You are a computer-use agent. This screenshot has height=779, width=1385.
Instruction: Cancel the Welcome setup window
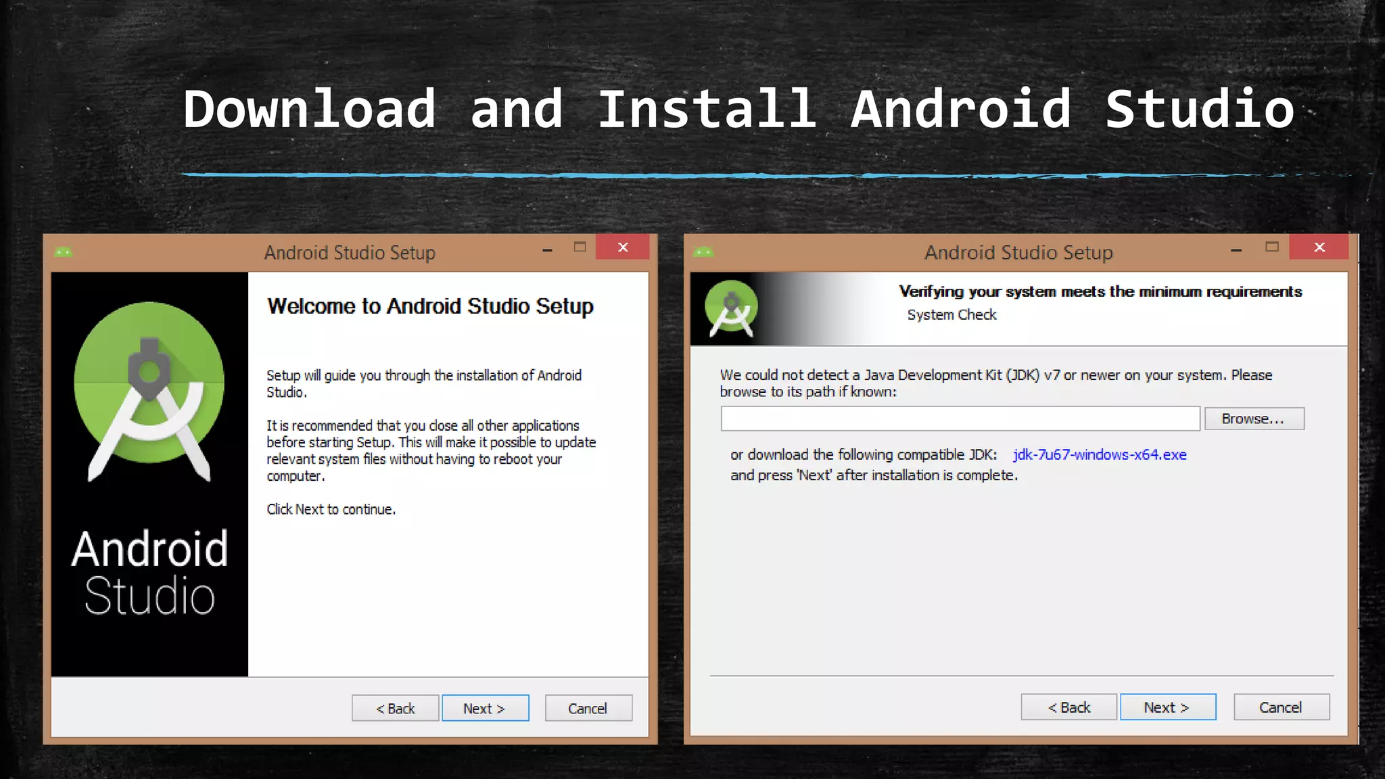click(588, 708)
